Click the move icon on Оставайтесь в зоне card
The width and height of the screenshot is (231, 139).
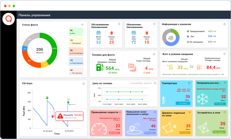(224, 112)
